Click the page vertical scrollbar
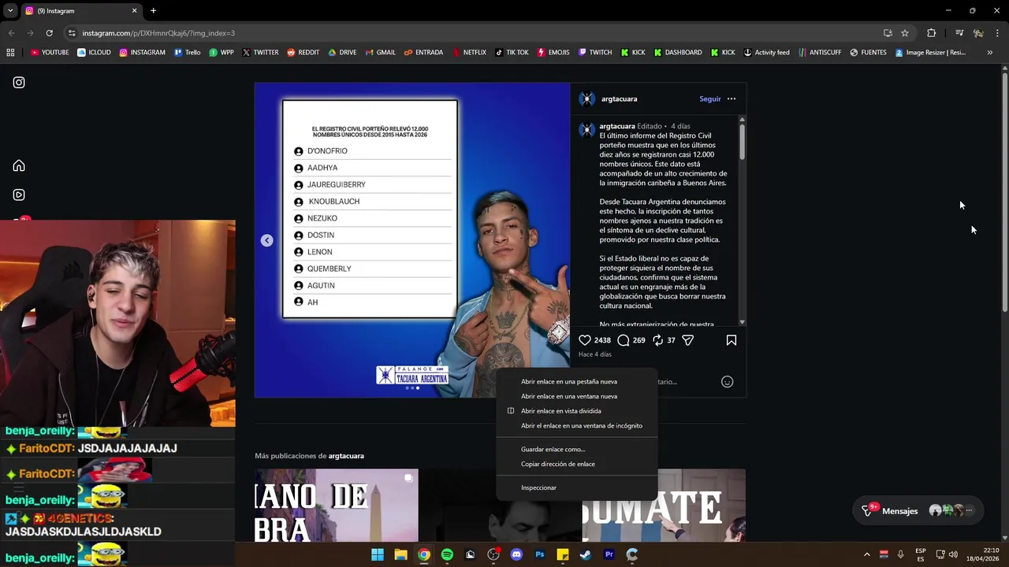The width and height of the screenshot is (1009, 567). pos(1004,193)
